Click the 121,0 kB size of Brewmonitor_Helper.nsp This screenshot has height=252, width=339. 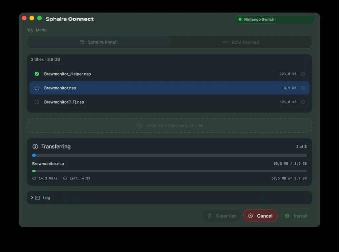tap(288, 74)
